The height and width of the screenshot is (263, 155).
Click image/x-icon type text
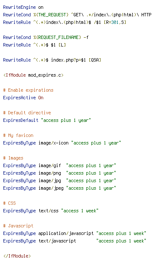(x=54, y=143)
